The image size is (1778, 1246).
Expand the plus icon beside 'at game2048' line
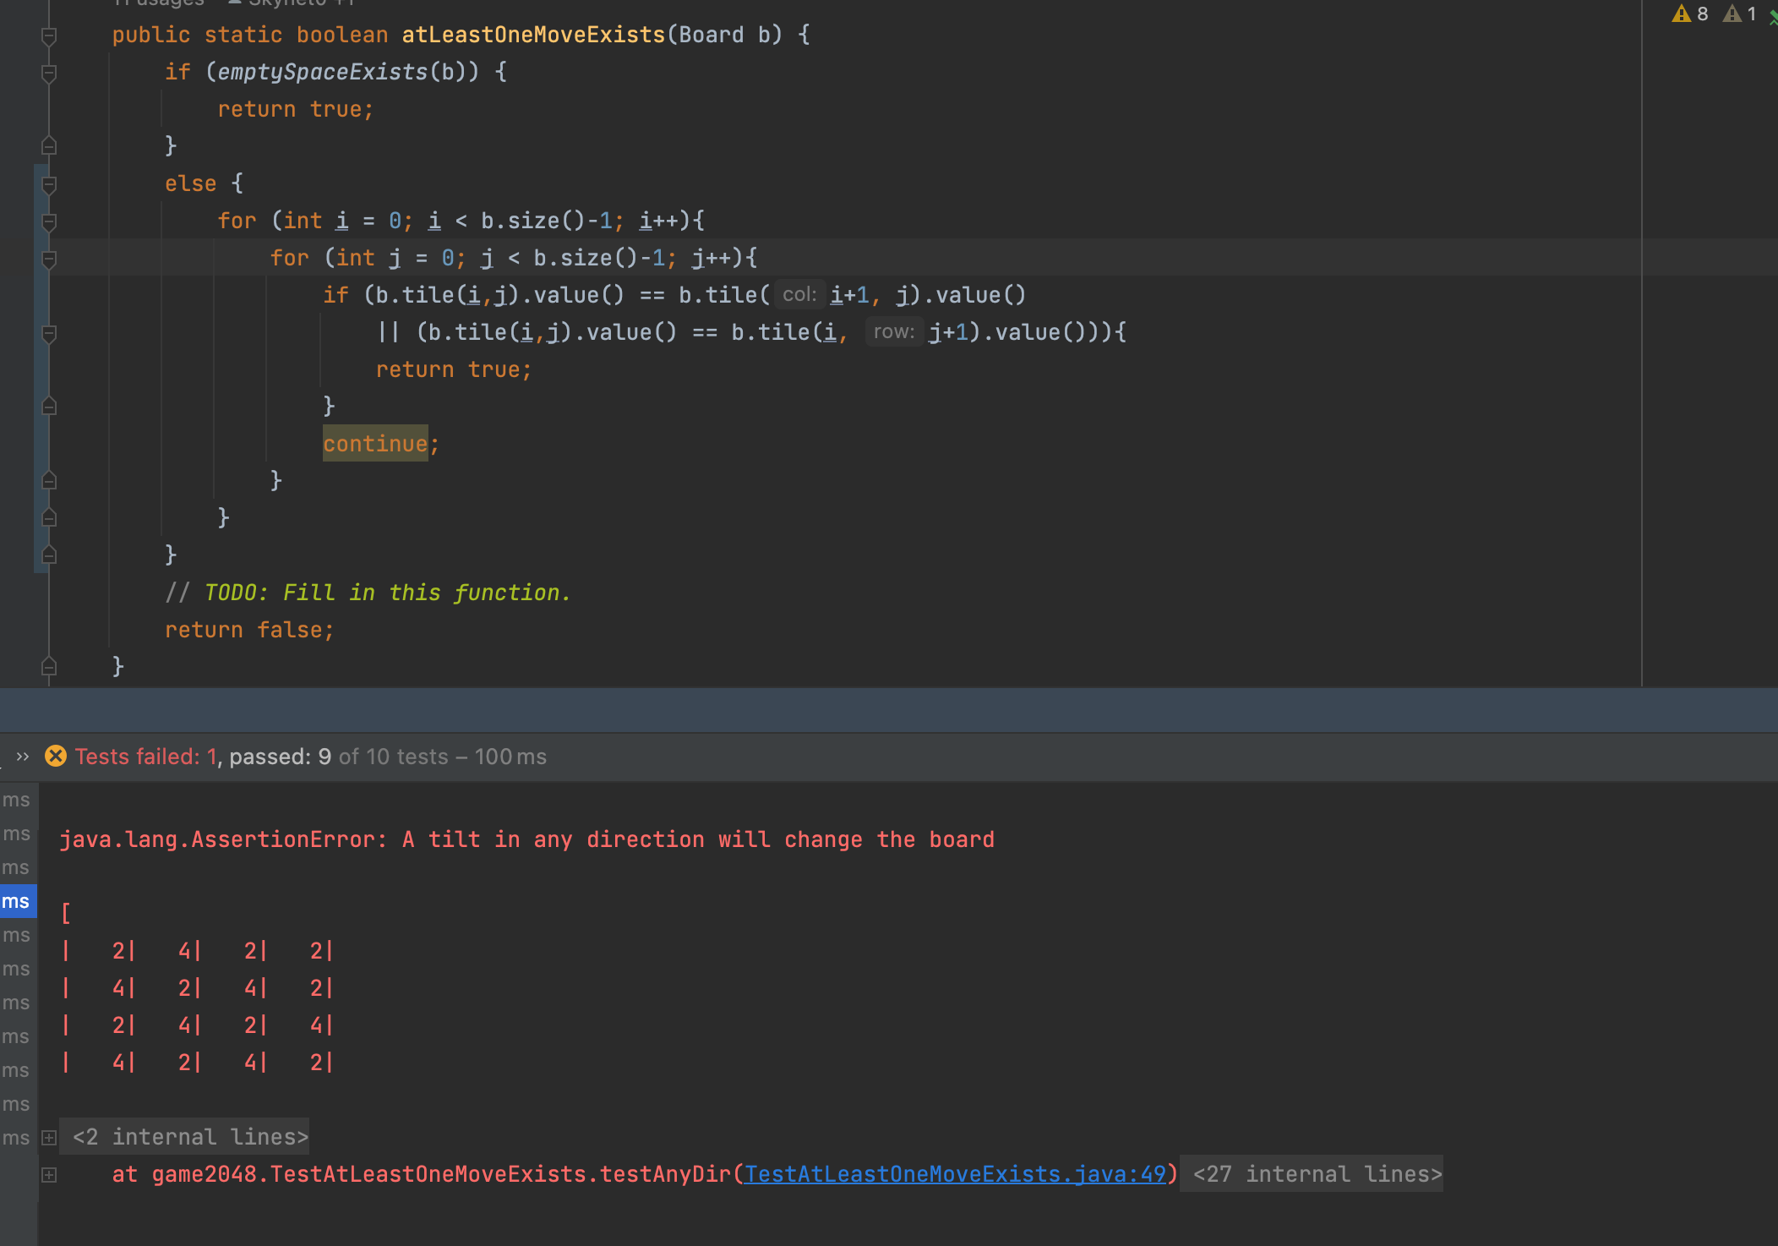tap(49, 1174)
